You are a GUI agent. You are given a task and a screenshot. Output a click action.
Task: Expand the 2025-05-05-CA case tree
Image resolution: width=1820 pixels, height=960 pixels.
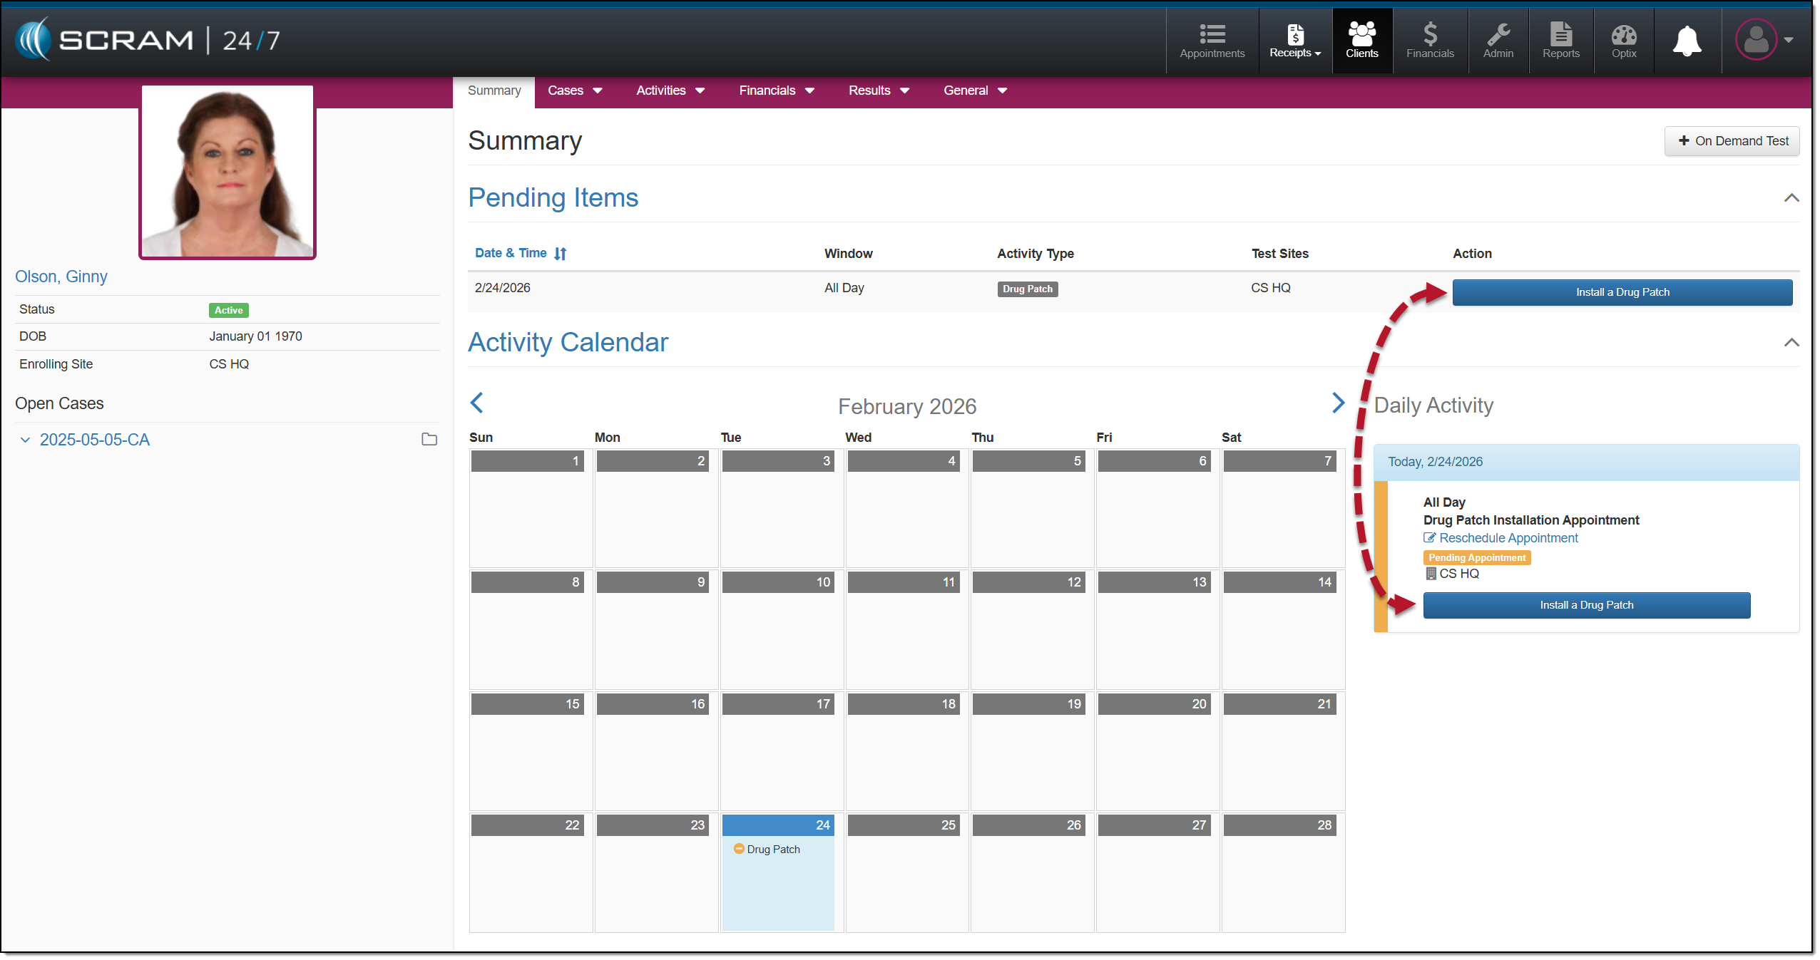26,440
